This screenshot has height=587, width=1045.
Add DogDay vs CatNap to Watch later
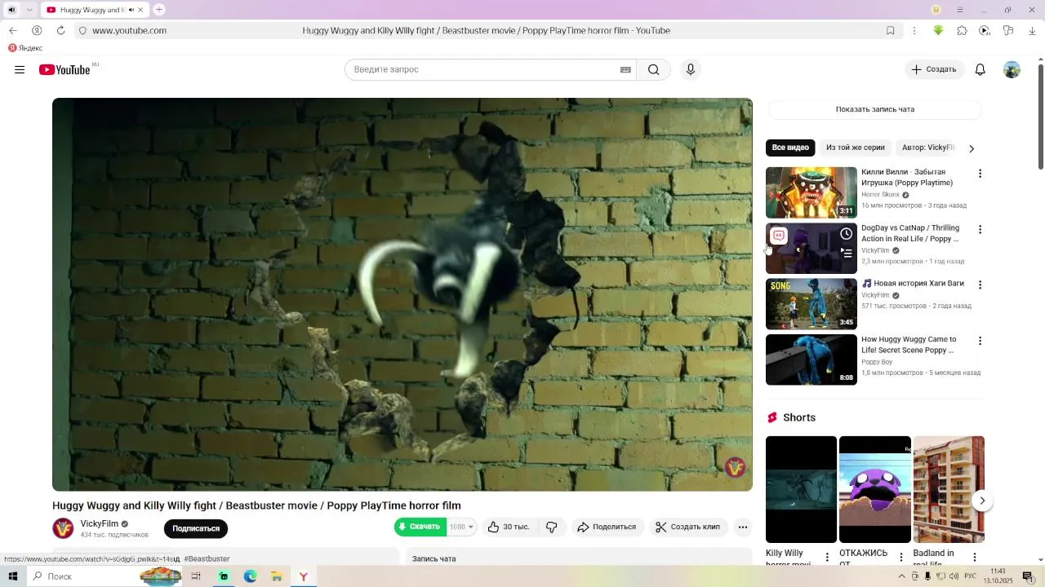click(847, 234)
